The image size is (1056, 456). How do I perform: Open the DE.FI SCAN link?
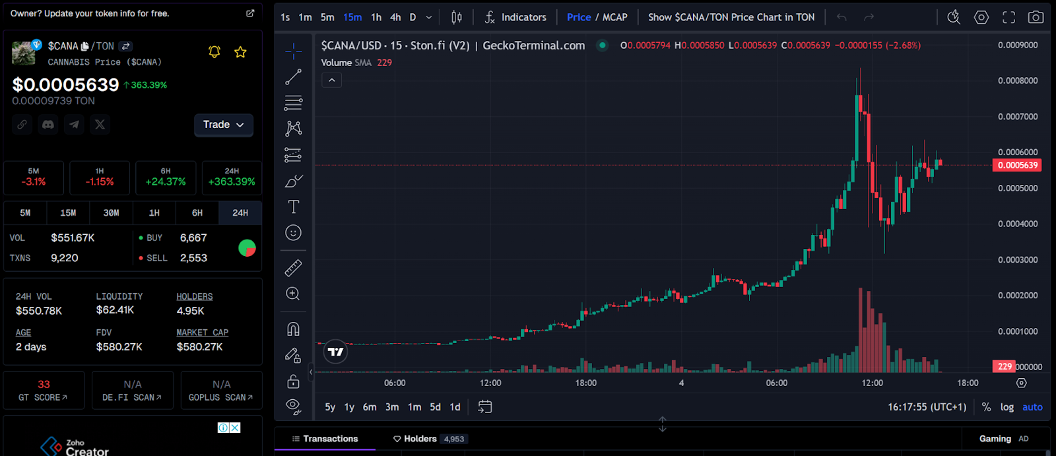133,391
